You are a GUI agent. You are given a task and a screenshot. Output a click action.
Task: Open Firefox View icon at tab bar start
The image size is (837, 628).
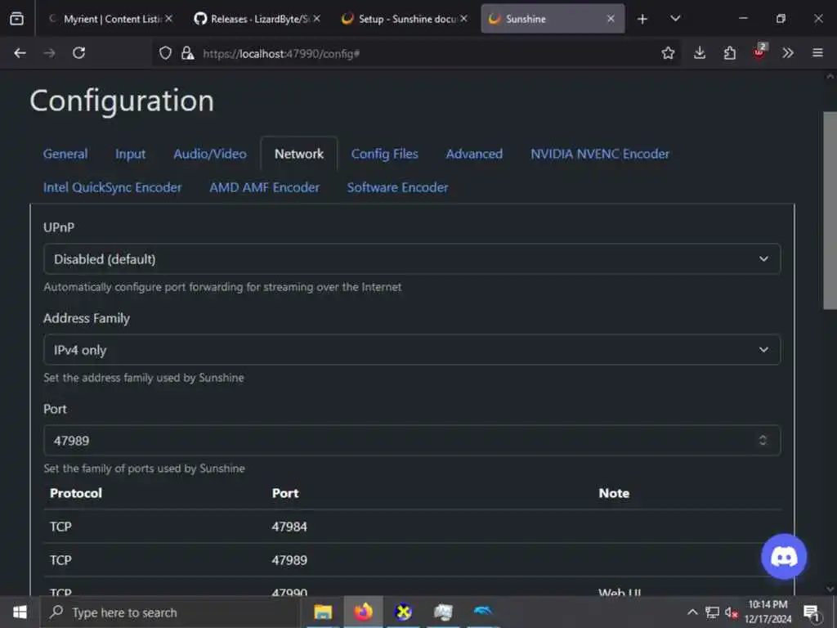(x=16, y=19)
